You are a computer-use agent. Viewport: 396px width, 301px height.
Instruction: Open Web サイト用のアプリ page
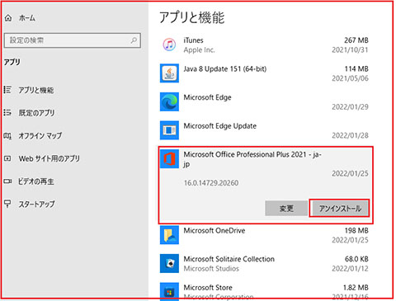(x=49, y=158)
